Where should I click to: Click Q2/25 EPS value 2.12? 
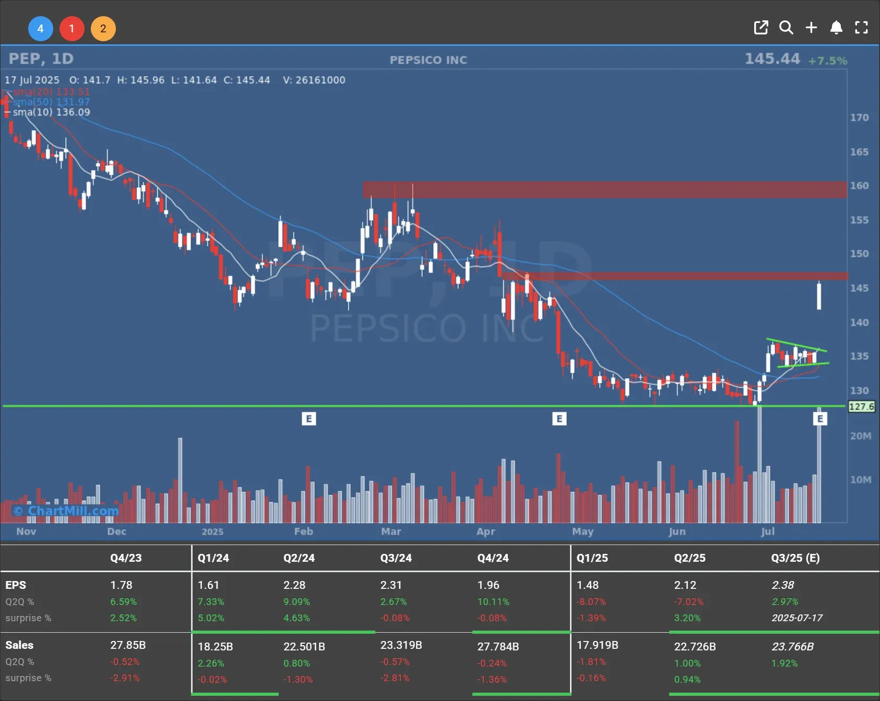point(685,585)
